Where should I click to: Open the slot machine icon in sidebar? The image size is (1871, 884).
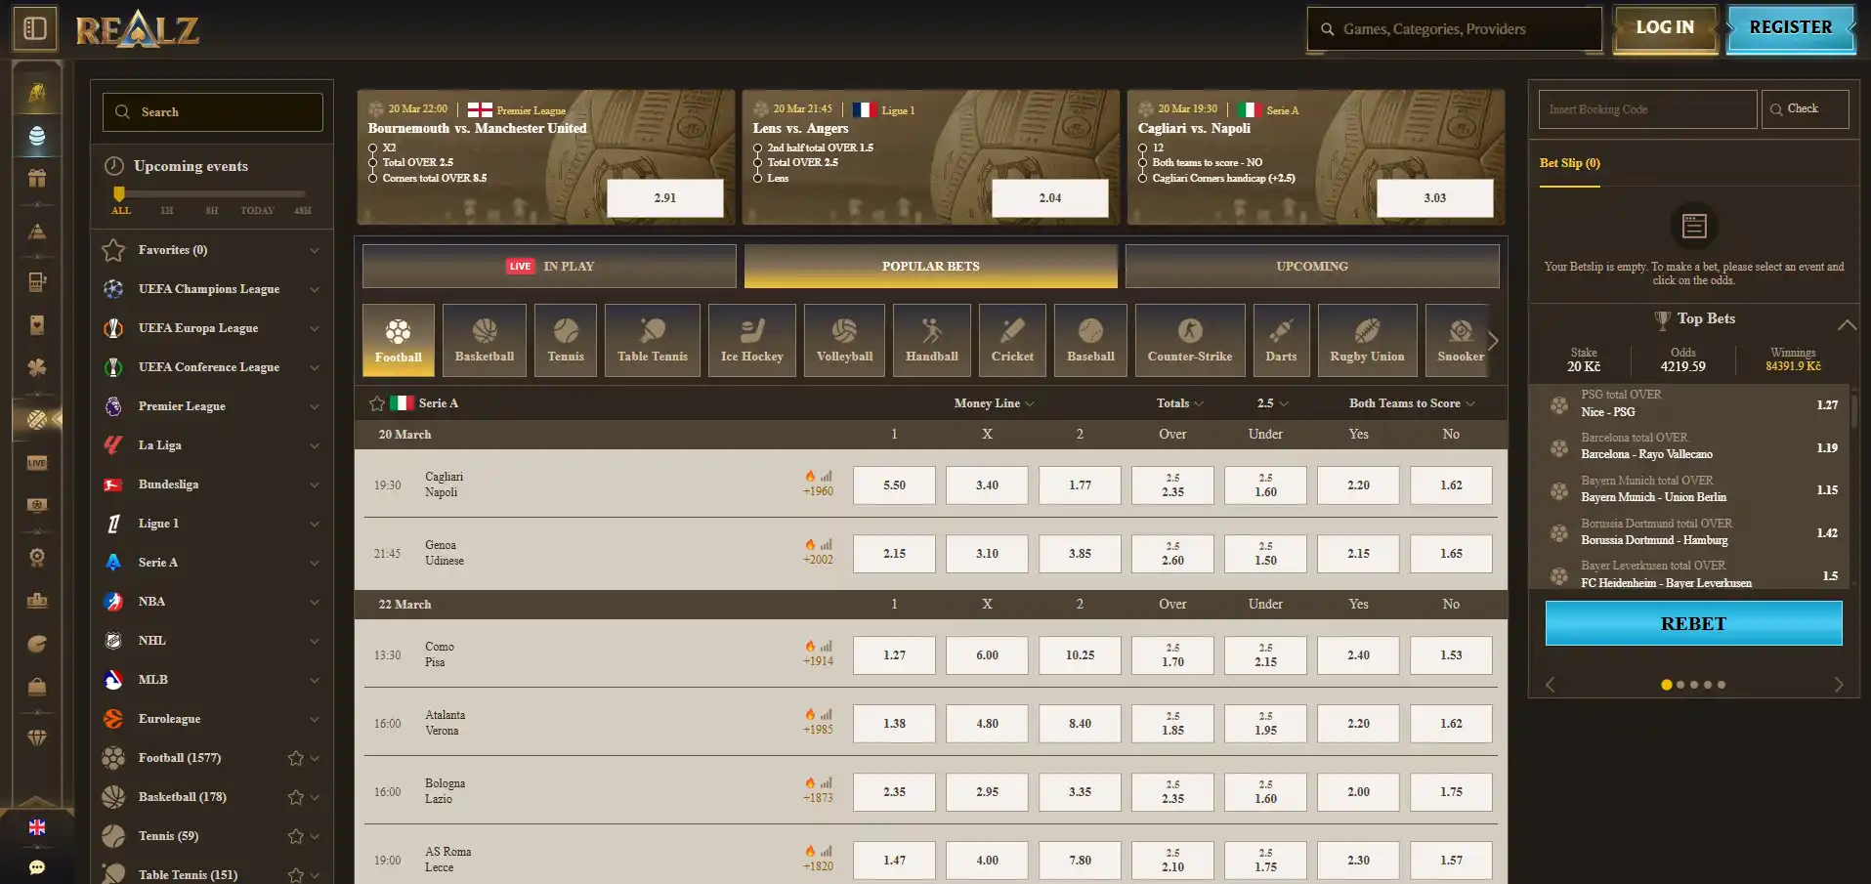click(x=37, y=282)
